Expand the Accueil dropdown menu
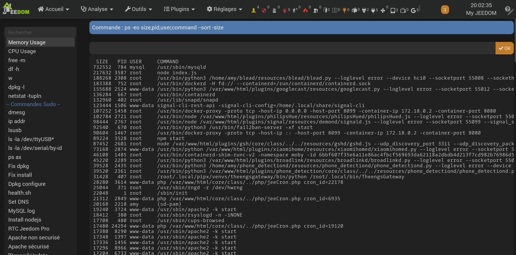This screenshot has width=516, height=255. (x=53, y=9)
